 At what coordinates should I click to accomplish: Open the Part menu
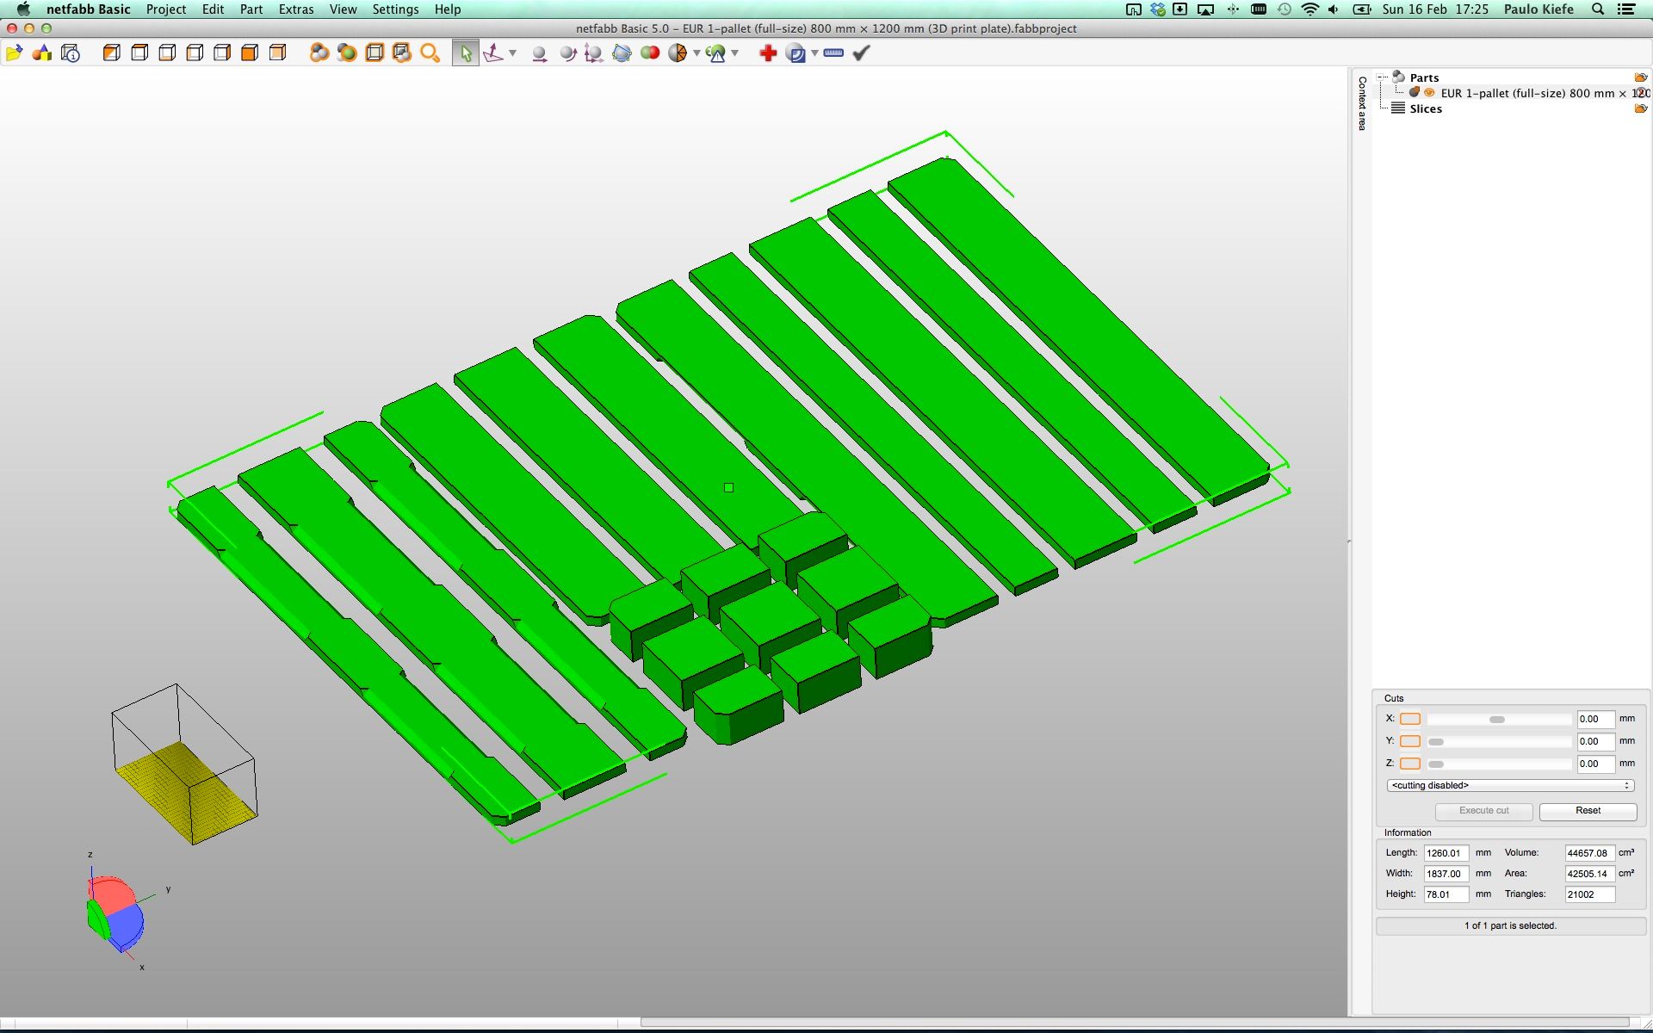(x=251, y=9)
